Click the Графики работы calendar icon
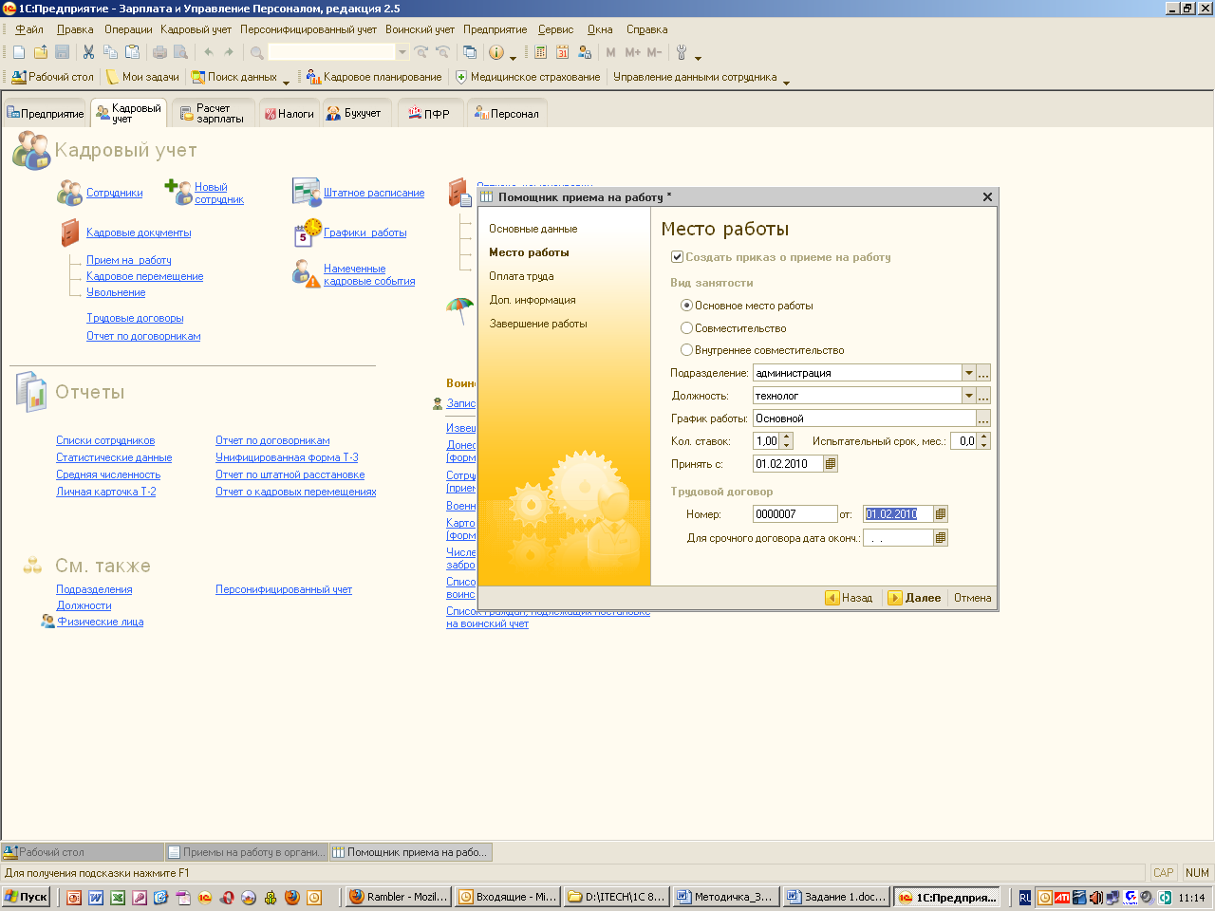The height and width of the screenshot is (911, 1215). click(x=308, y=232)
